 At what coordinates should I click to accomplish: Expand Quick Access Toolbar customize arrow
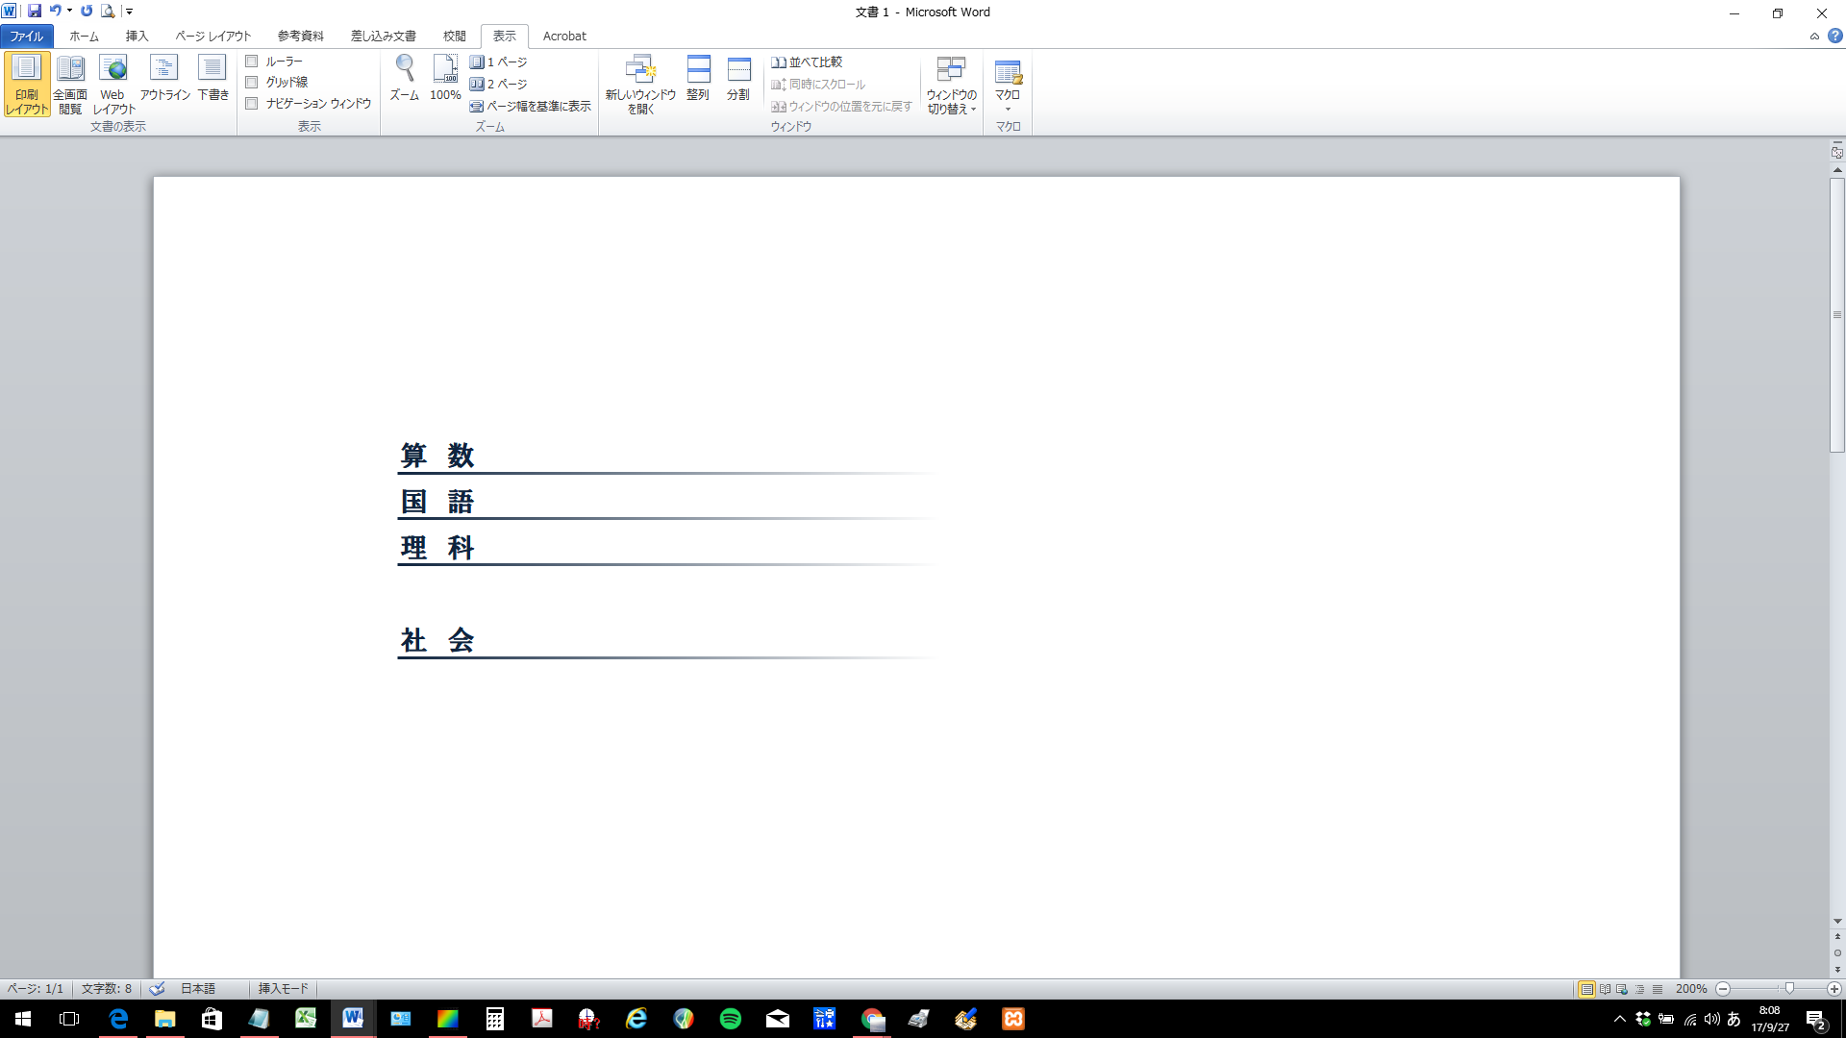coord(130,12)
